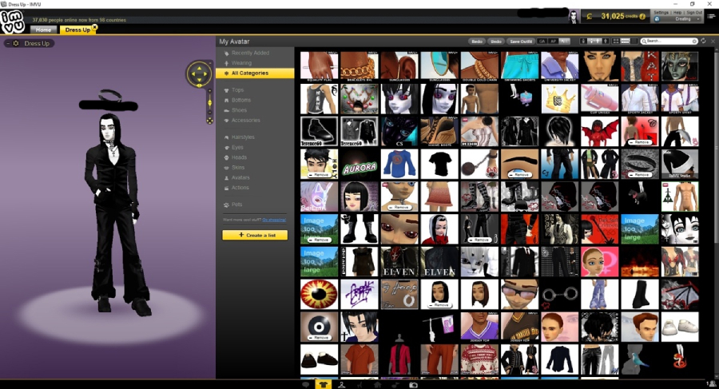Switch to large thumbnails grid view
The width and height of the screenshot is (719, 389).
[x=616, y=42]
